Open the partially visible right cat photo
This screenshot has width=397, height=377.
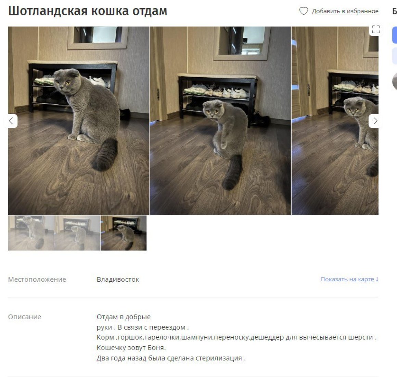(x=335, y=121)
